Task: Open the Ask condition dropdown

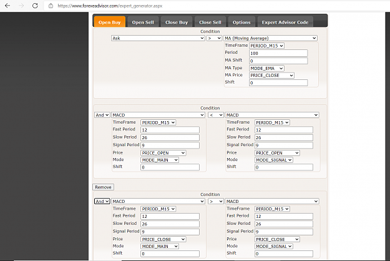Action: 158,38
